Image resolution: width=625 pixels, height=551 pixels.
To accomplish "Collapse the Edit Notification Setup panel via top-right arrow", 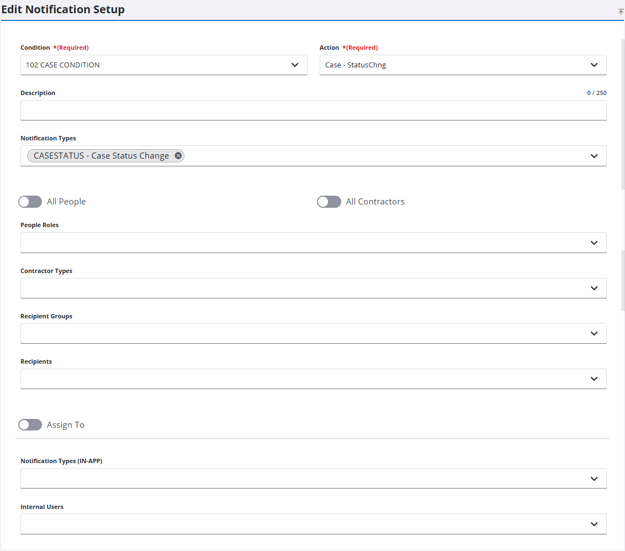I will 620,12.
